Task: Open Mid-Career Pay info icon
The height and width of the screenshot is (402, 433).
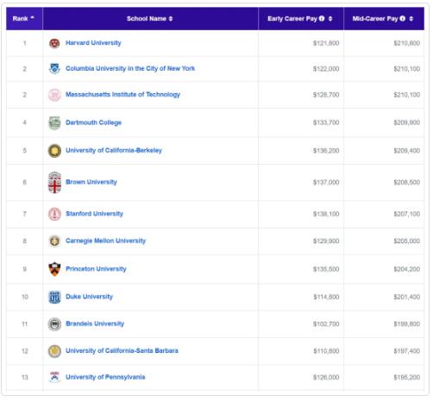Action: (x=403, y=18)
